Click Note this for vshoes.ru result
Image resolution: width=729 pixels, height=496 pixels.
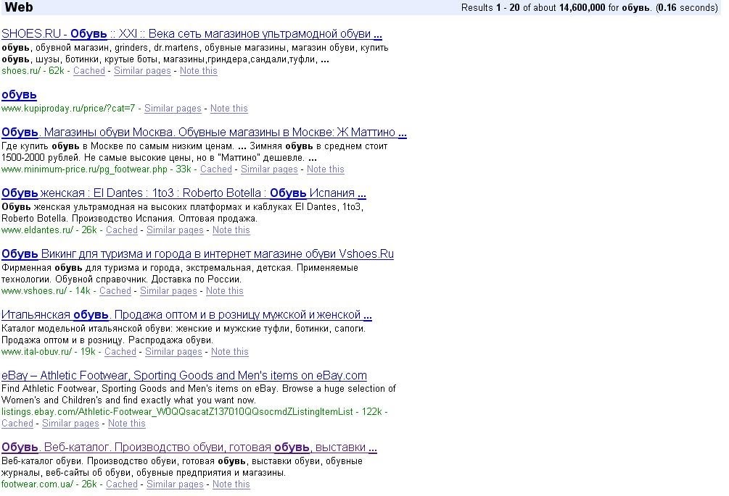click(x=225, y=290)
